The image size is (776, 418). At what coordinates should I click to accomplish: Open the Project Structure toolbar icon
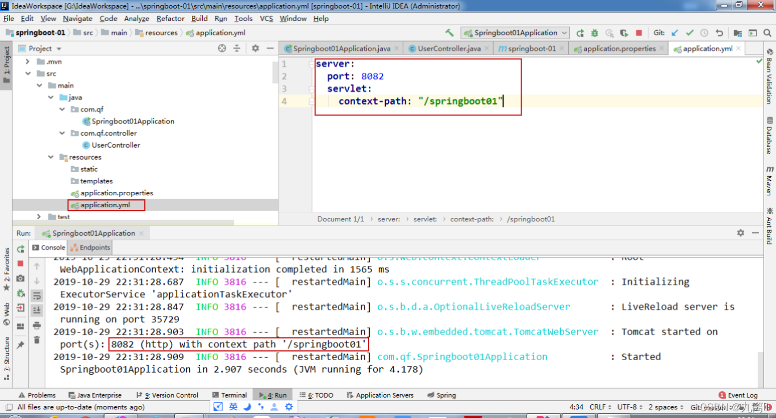pos(738,33)
